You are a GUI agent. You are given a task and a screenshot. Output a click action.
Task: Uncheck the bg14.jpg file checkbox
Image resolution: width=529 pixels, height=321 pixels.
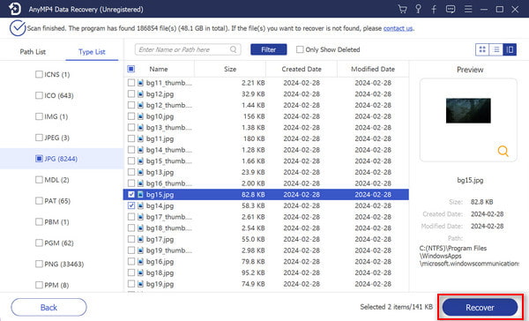pos(131,205)
